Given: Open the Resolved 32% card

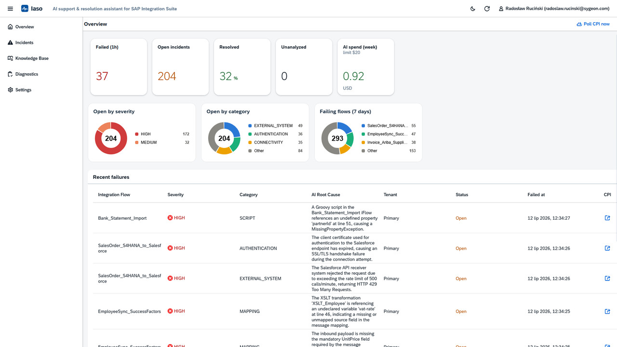Looking at the screenshot, I should tap(242, 67).
